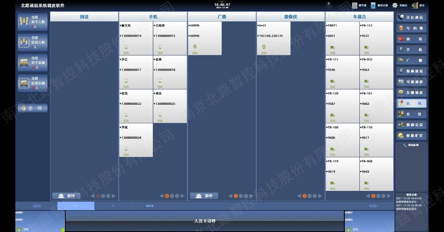Select vehicle station FB-111 card
This screenshot has height=232, width=444.
coord(342,72)
